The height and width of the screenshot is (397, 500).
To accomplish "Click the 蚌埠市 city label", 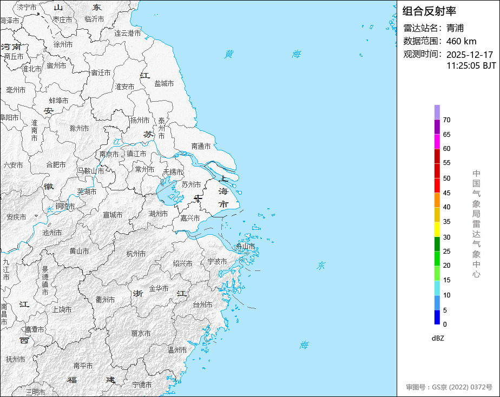I will click(x=58, y=101).
